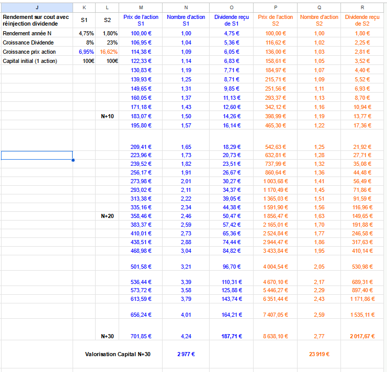Click the 1 171,86 € dividend cell
This screenshot has height=372, width=387.
click(x=362, y=299)
